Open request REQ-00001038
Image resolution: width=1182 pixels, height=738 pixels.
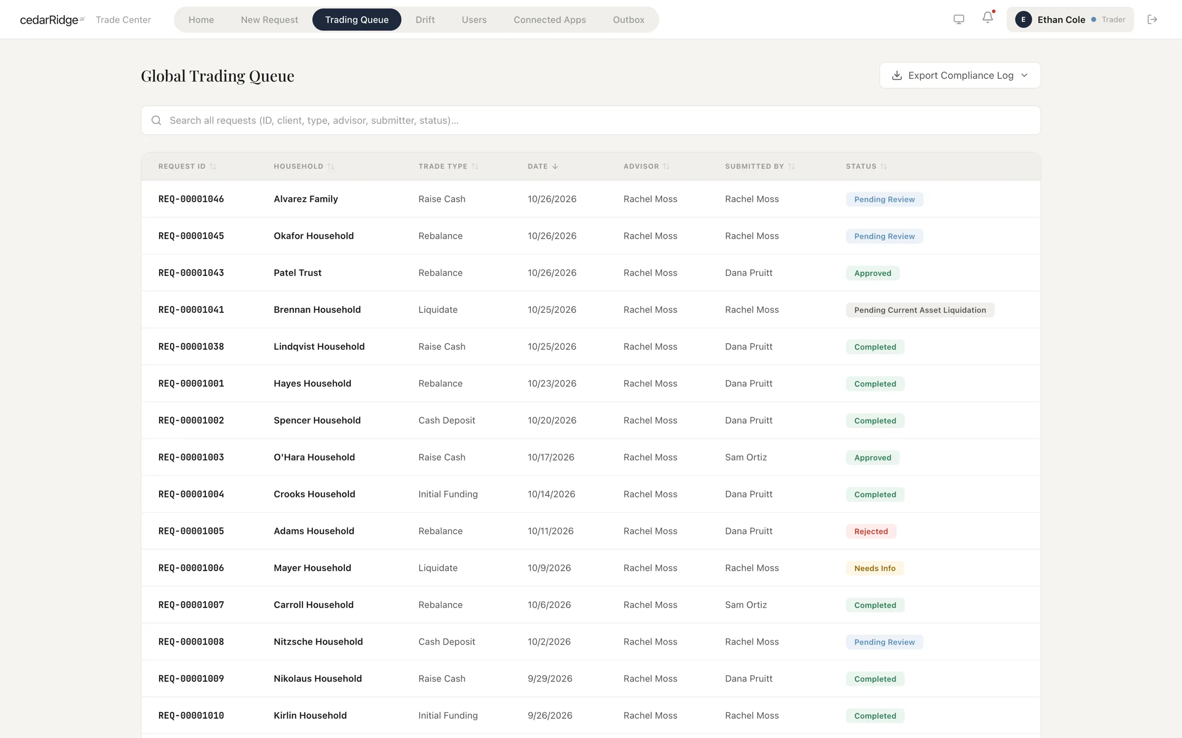(x=191, y=347)
